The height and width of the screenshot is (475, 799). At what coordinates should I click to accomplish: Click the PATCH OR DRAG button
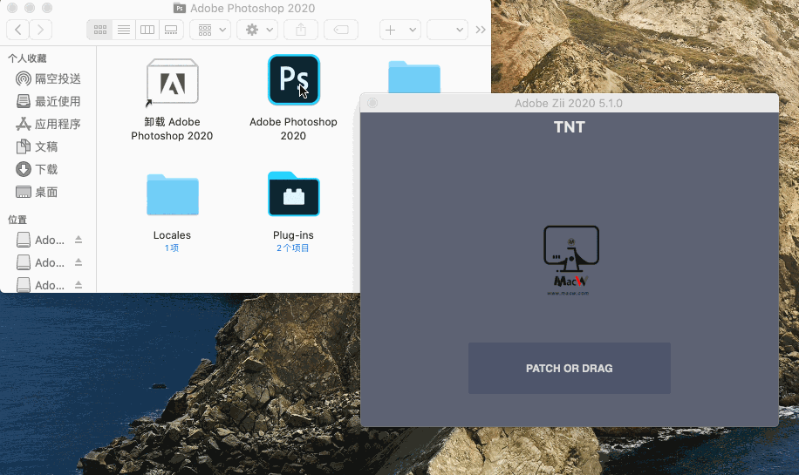click(570, 368)
